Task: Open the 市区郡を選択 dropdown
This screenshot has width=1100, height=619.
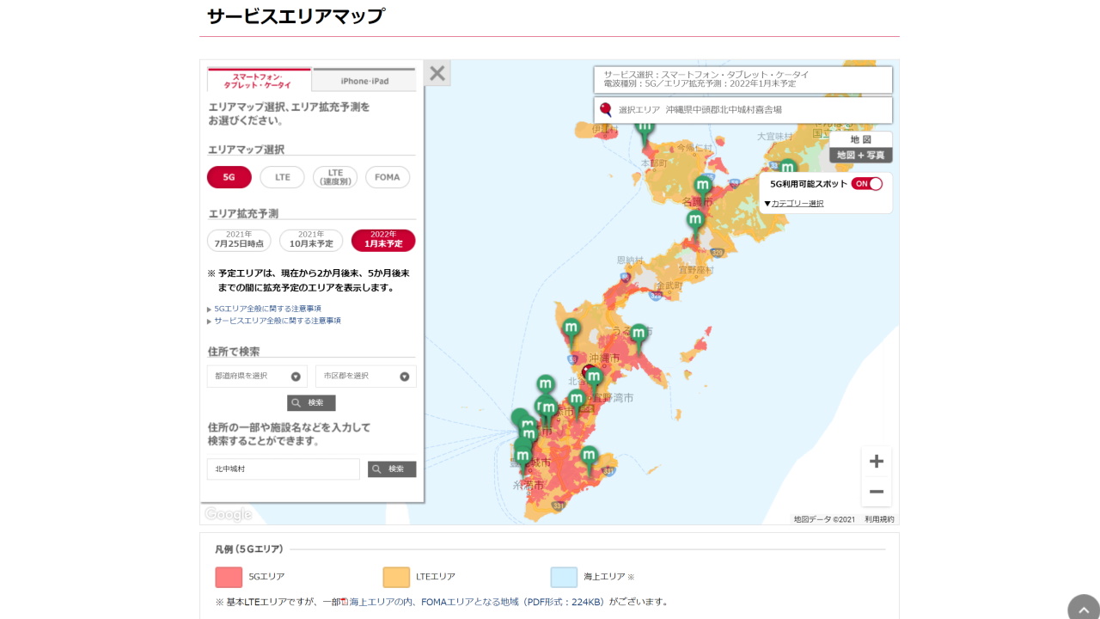Action: point(365,376)
